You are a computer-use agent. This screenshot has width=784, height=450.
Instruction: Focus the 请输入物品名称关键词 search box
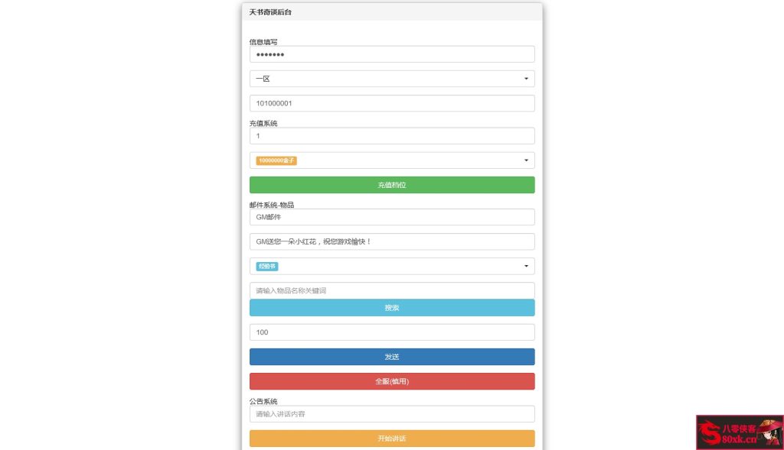tap(392, 290)
